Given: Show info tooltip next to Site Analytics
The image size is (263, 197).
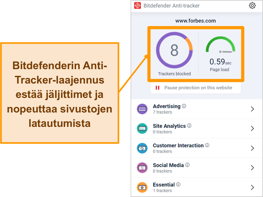Looking at the screenshot, I should coord(189,126).
